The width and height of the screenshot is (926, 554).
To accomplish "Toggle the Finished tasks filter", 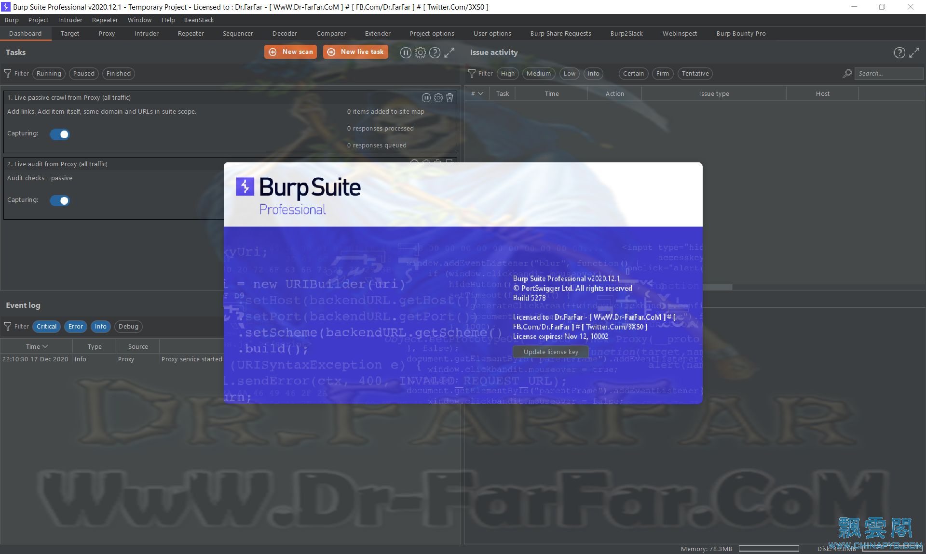I will (119, 74).
